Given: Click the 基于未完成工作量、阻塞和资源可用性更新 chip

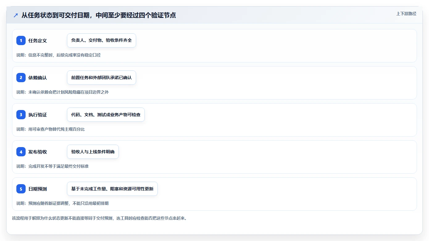Looking at the screenshot, I should [x=112, y=189].
